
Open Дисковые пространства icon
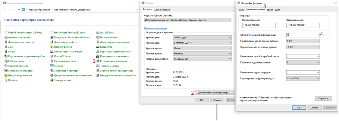click(x=6, y=42)
